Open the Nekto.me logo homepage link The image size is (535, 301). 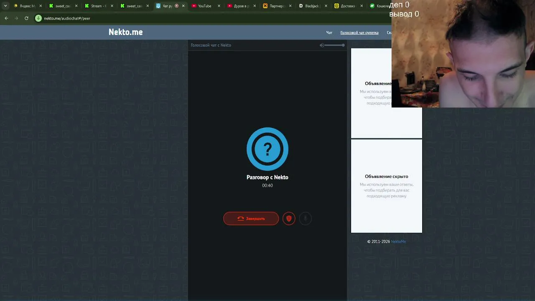click(125, 32)
